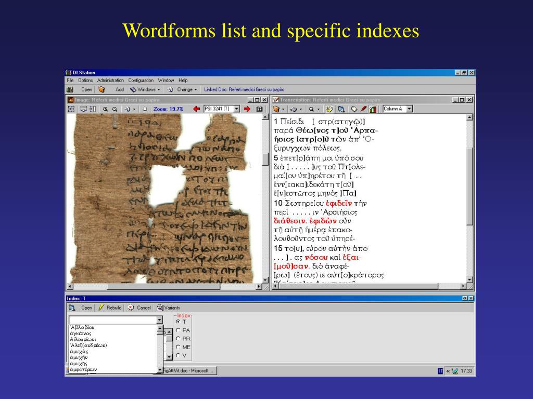Click the orange book icon in Transcription toolbar

[276, 109]
